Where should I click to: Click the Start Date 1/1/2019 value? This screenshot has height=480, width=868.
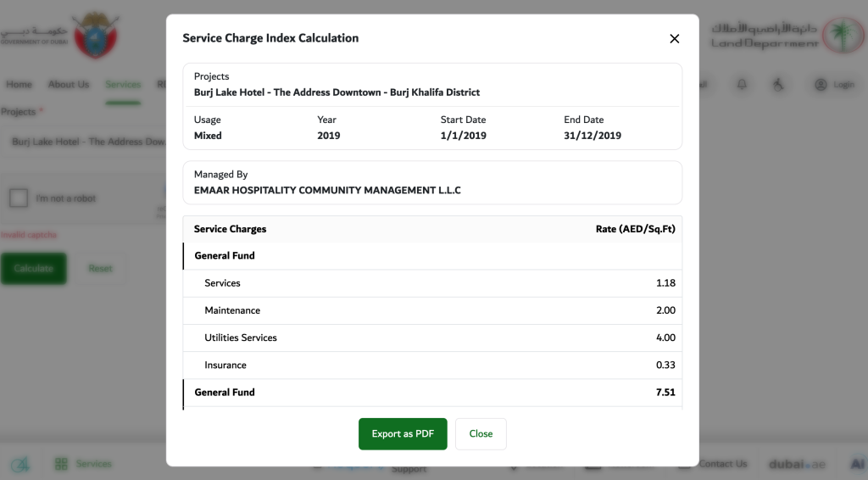[x=464, y=136]
